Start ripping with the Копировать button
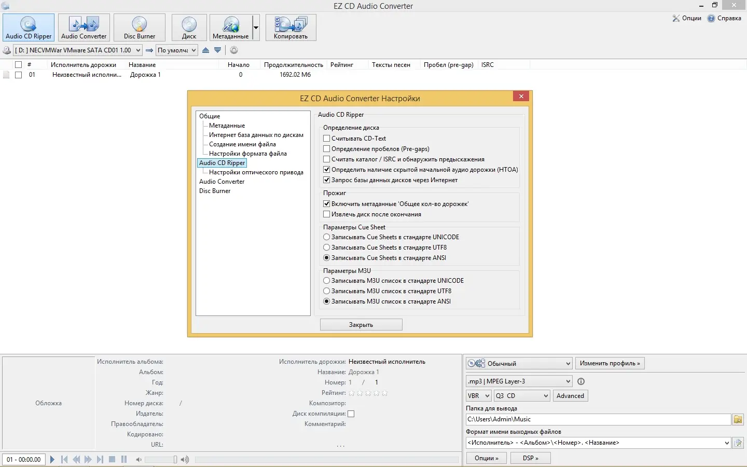The height and width of the screenshot is (467, 747). pyautogui.click(x=291, y=28)
